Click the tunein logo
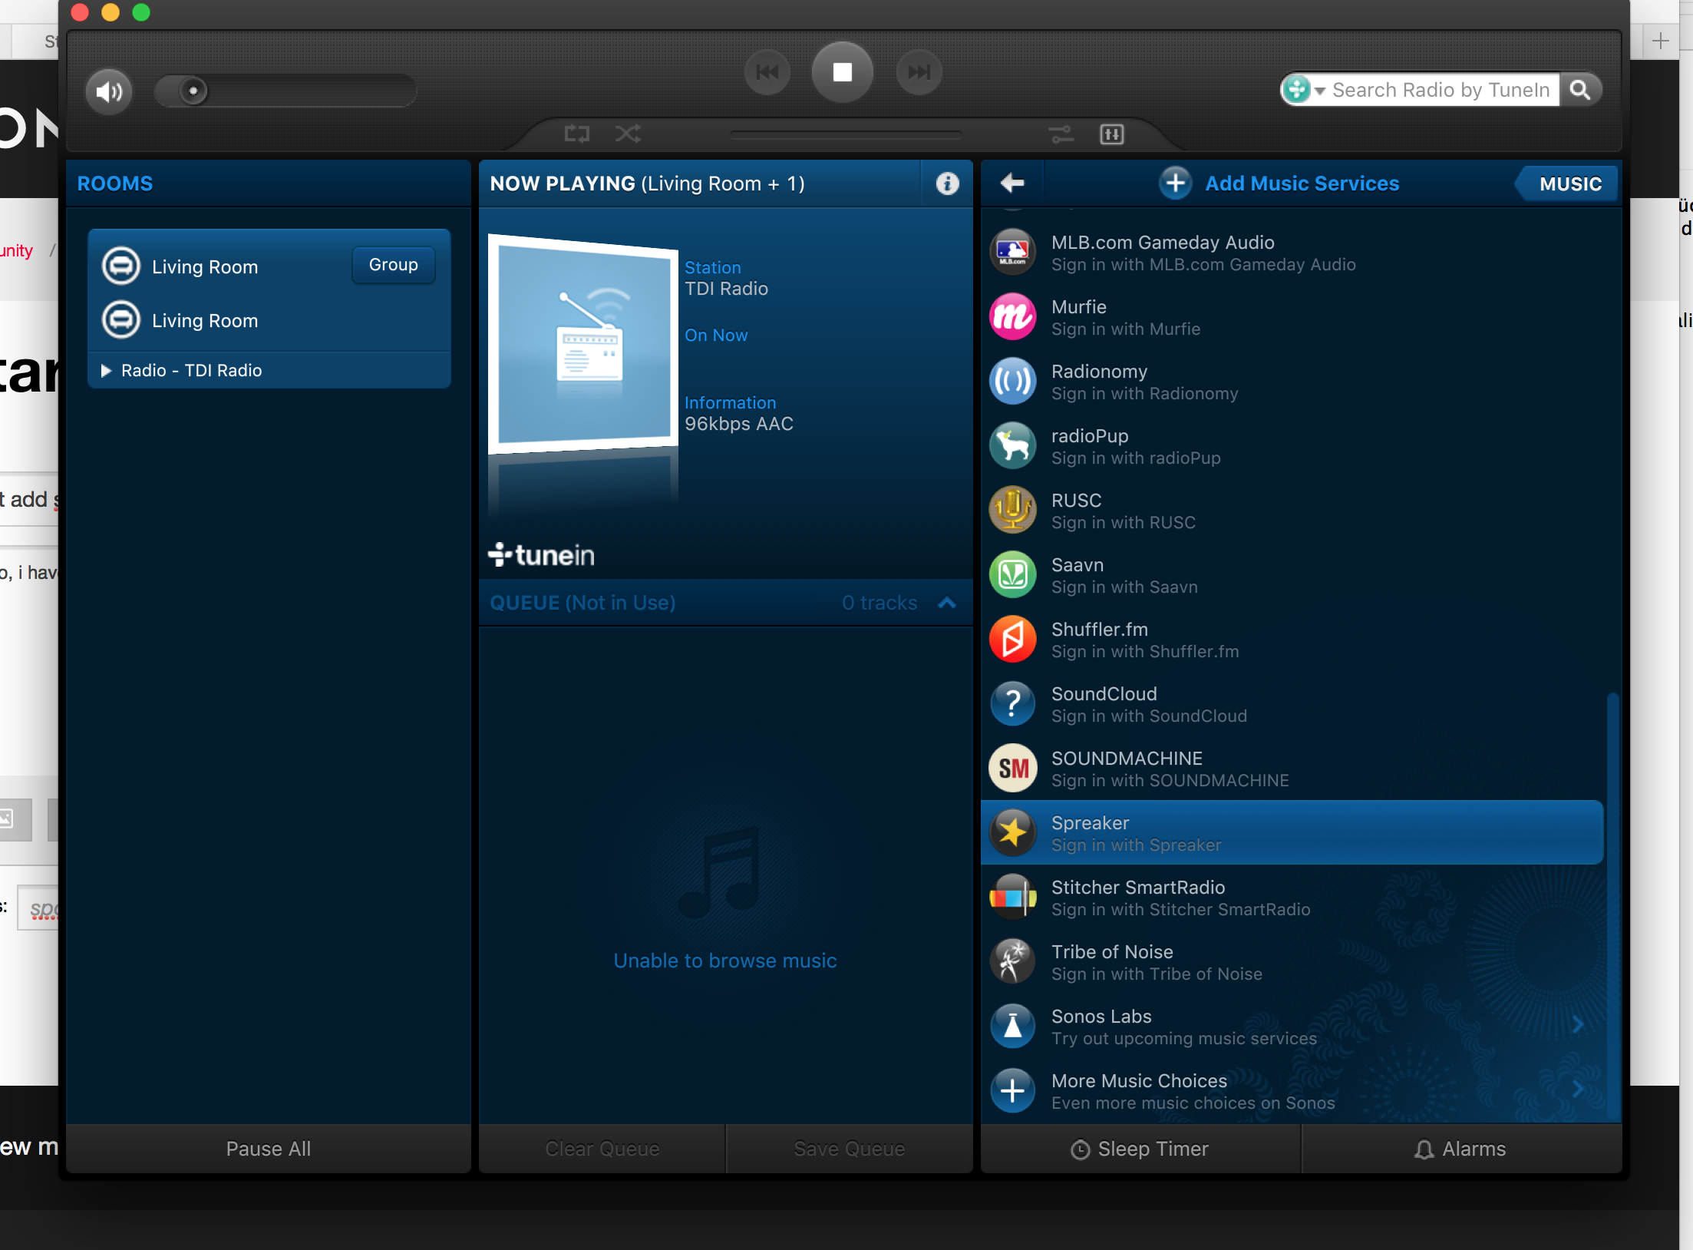The width and height of the screenshot is (1693, 1250). click(x=541, y=554)
